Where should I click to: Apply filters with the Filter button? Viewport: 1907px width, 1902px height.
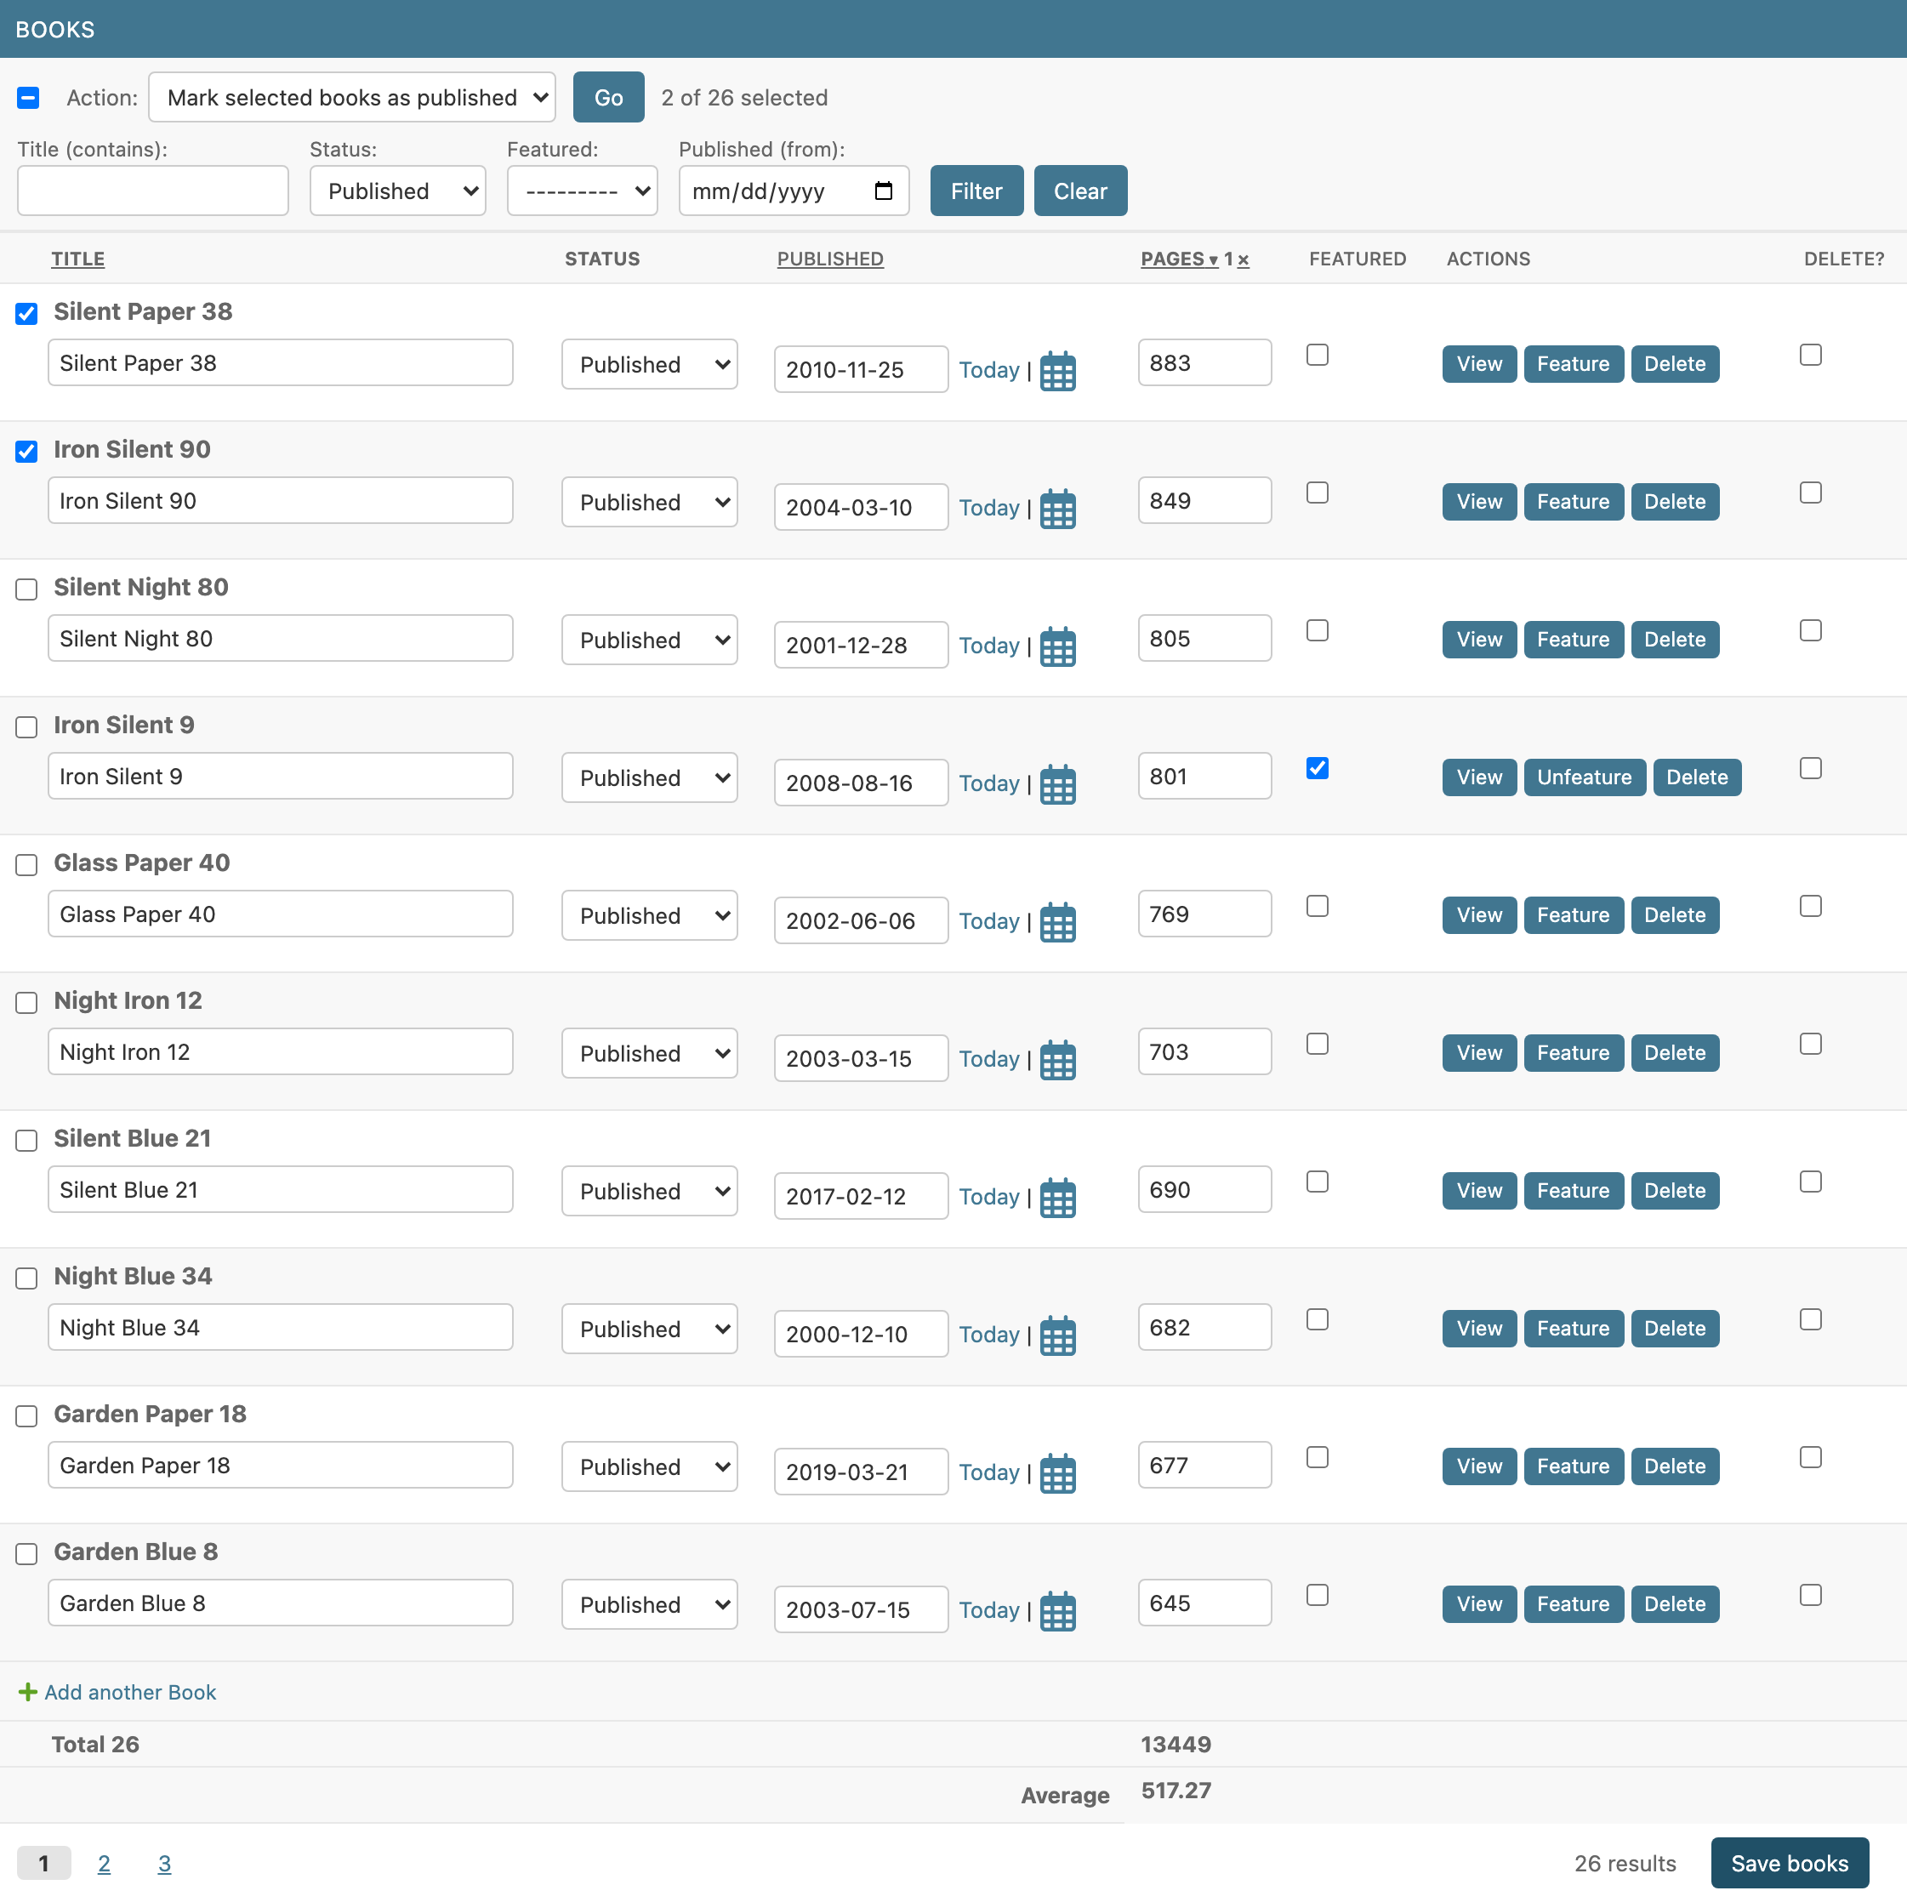(976, 191)
